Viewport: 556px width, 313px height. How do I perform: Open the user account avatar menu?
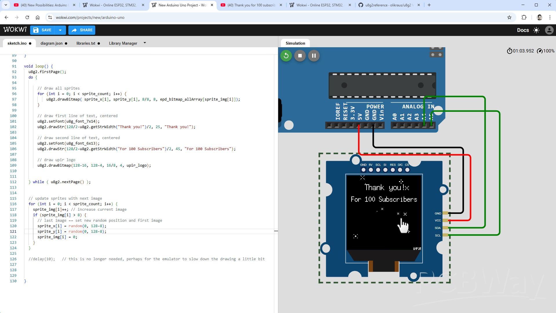(549, 30)
